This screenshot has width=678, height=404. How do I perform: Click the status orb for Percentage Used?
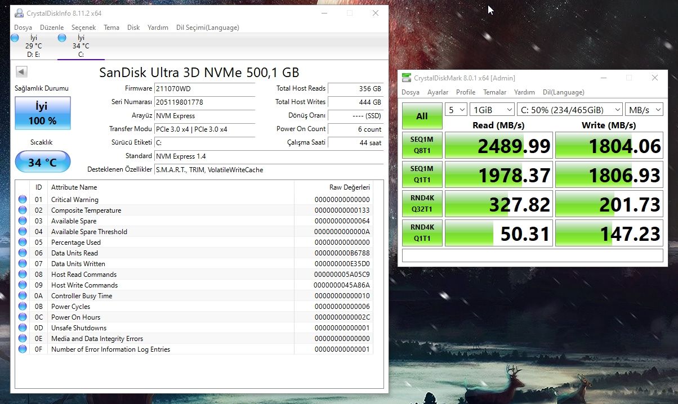[x=23, y=242]
